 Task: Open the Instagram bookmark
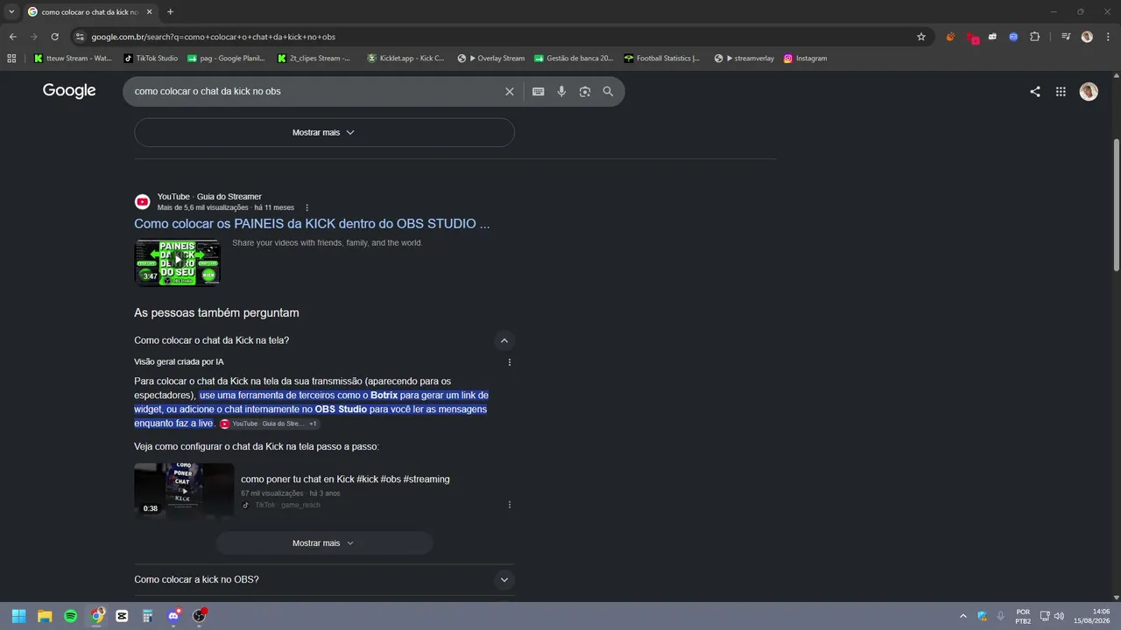805,59
